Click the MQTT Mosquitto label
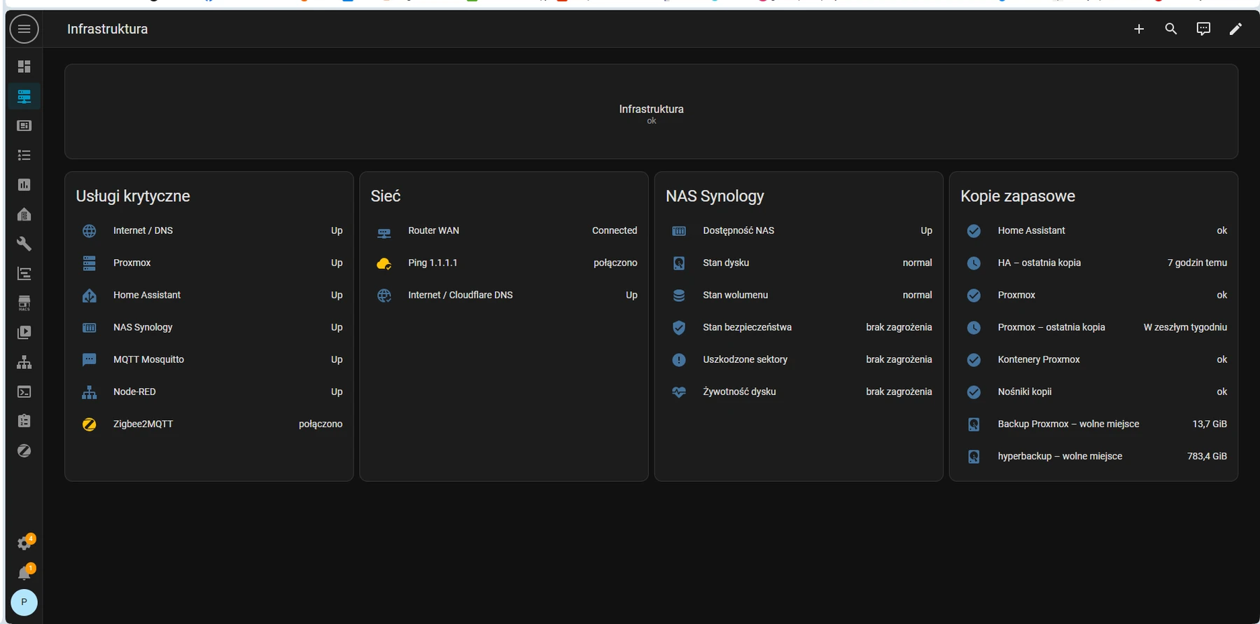Screen dimensions: 1260x624 [148, 359]
